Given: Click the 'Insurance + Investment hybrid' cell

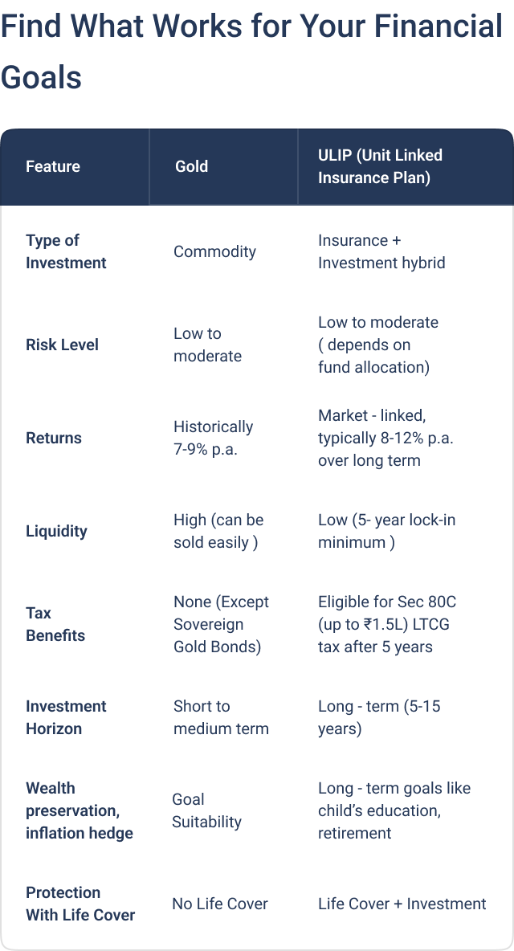Looking at the screenshot, I should (x=381, y=251).
